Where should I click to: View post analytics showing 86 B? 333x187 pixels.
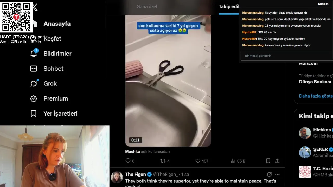click(x=238, y=161)
